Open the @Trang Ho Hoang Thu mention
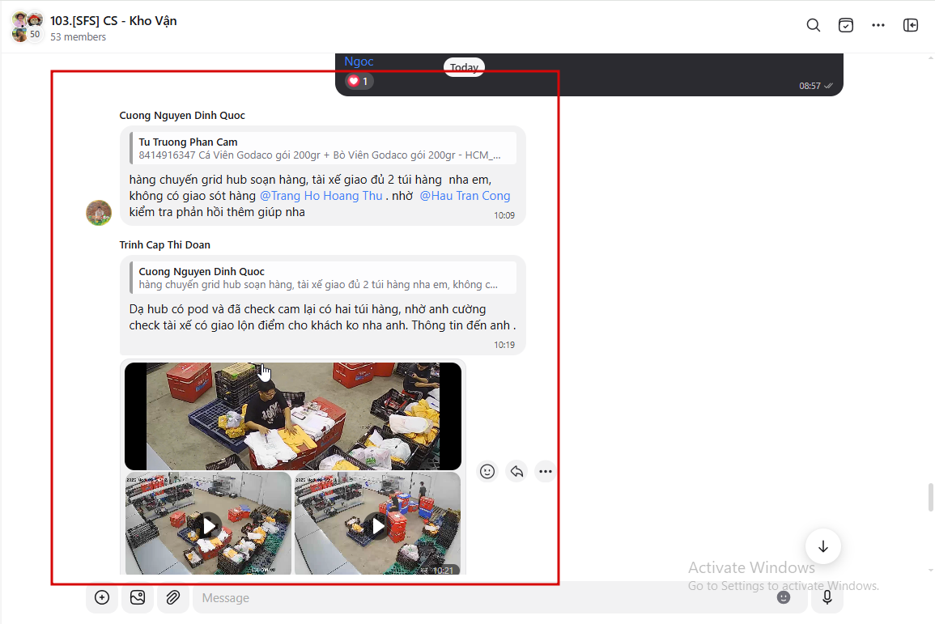Image resolution: width=935 pixels, height=624 pixels. click(x=321, y=196)
